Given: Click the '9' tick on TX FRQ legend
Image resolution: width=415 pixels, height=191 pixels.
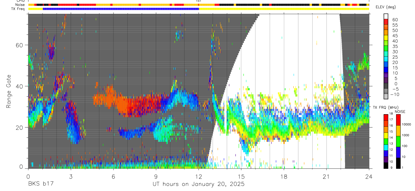Looking at the screenshot, I should 392,167.
